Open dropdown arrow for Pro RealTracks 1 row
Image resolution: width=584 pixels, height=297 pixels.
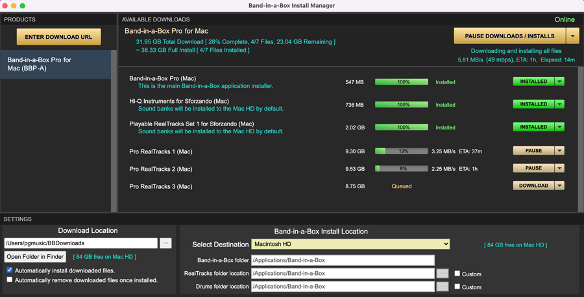[x=559, y=150]
